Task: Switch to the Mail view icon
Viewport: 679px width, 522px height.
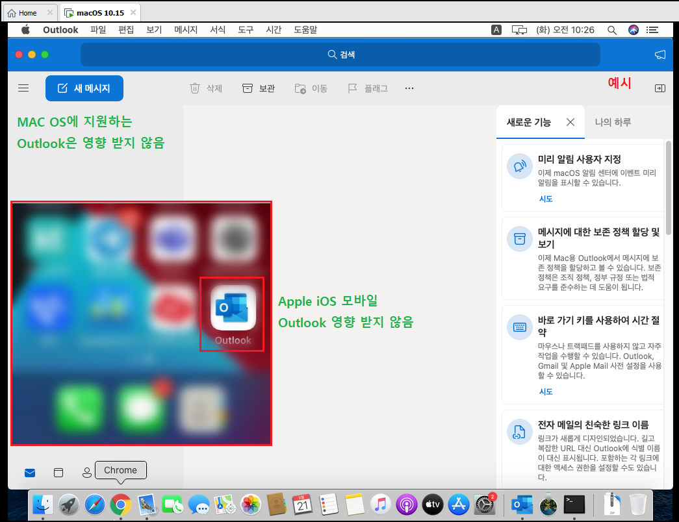Action: 30,473
